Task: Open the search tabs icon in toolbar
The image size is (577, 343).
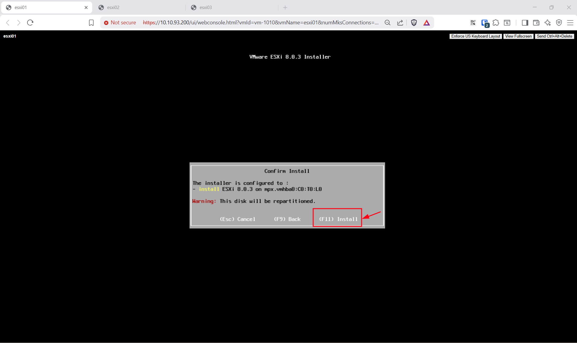Action: [x=507, y=23]
